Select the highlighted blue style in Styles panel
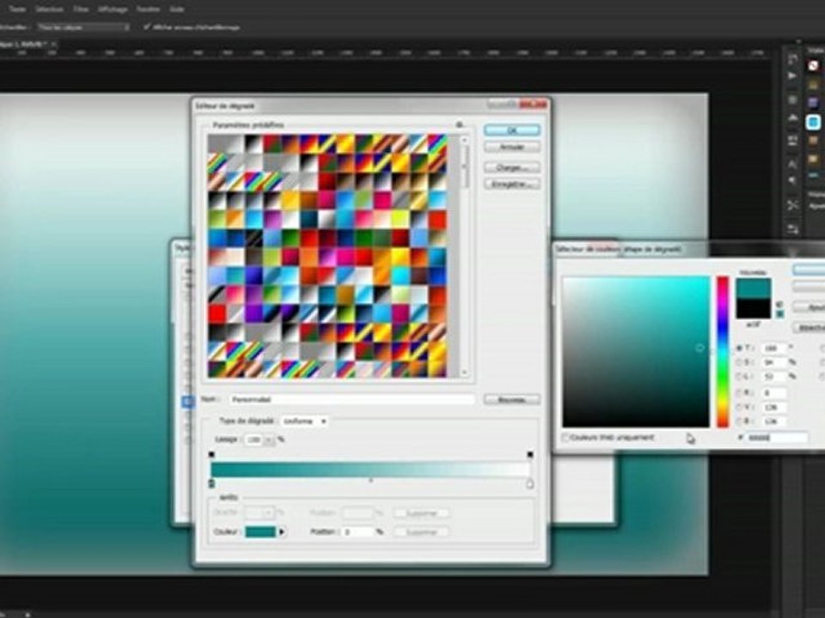This screenshot has width=825, height=618. (814, 122)
